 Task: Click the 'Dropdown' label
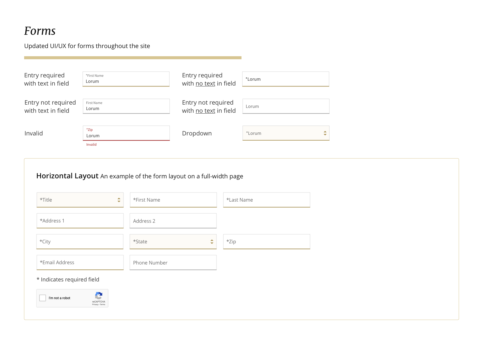point(197,133)
